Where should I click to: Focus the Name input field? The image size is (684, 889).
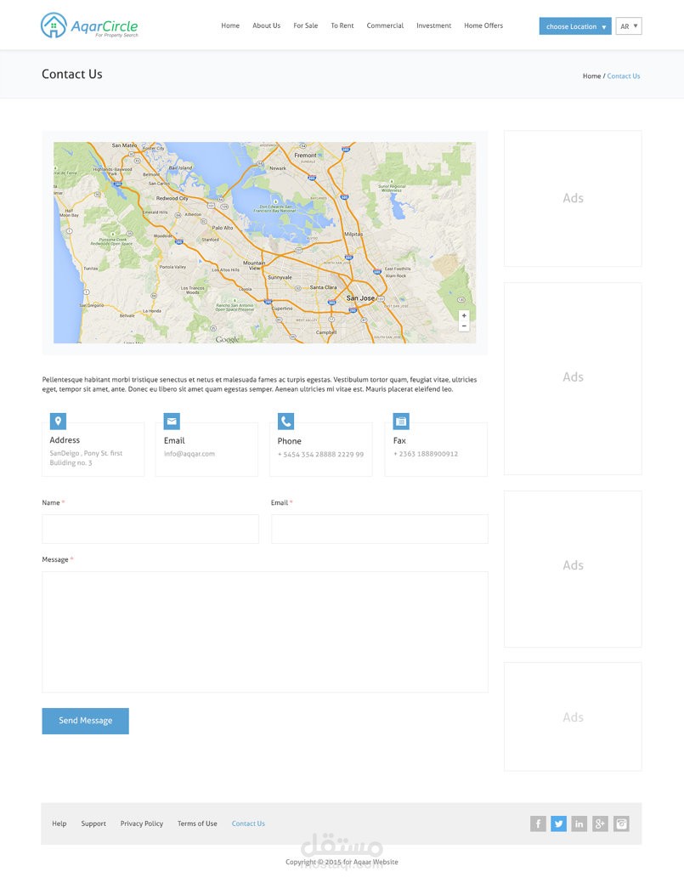pyautogui.click(x=150, y=529)
